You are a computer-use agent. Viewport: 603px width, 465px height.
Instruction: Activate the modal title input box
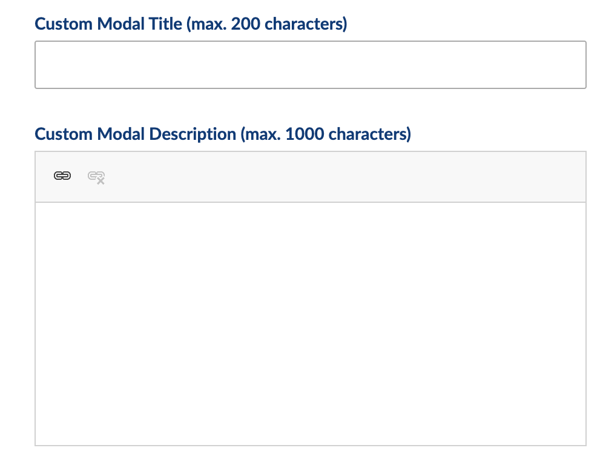(x=310, y=65)
